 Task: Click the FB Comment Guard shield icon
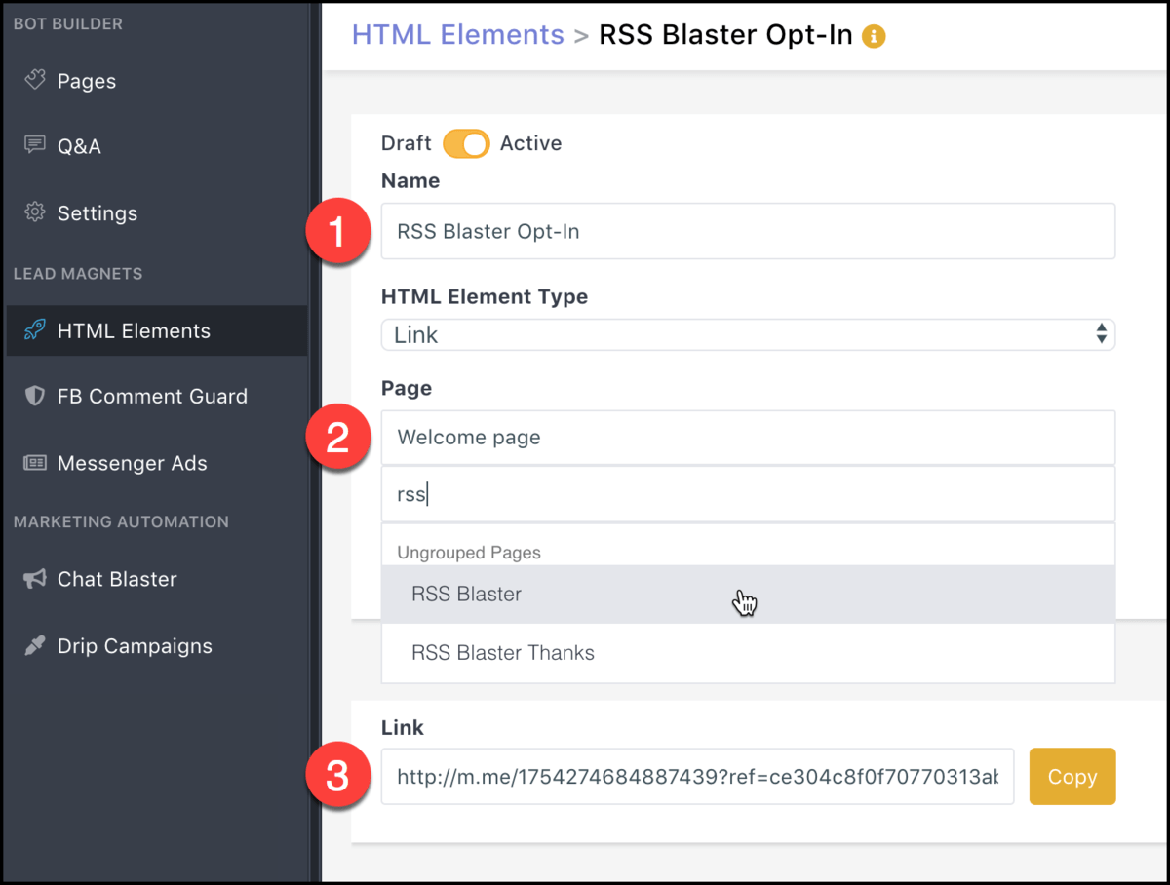35,396
